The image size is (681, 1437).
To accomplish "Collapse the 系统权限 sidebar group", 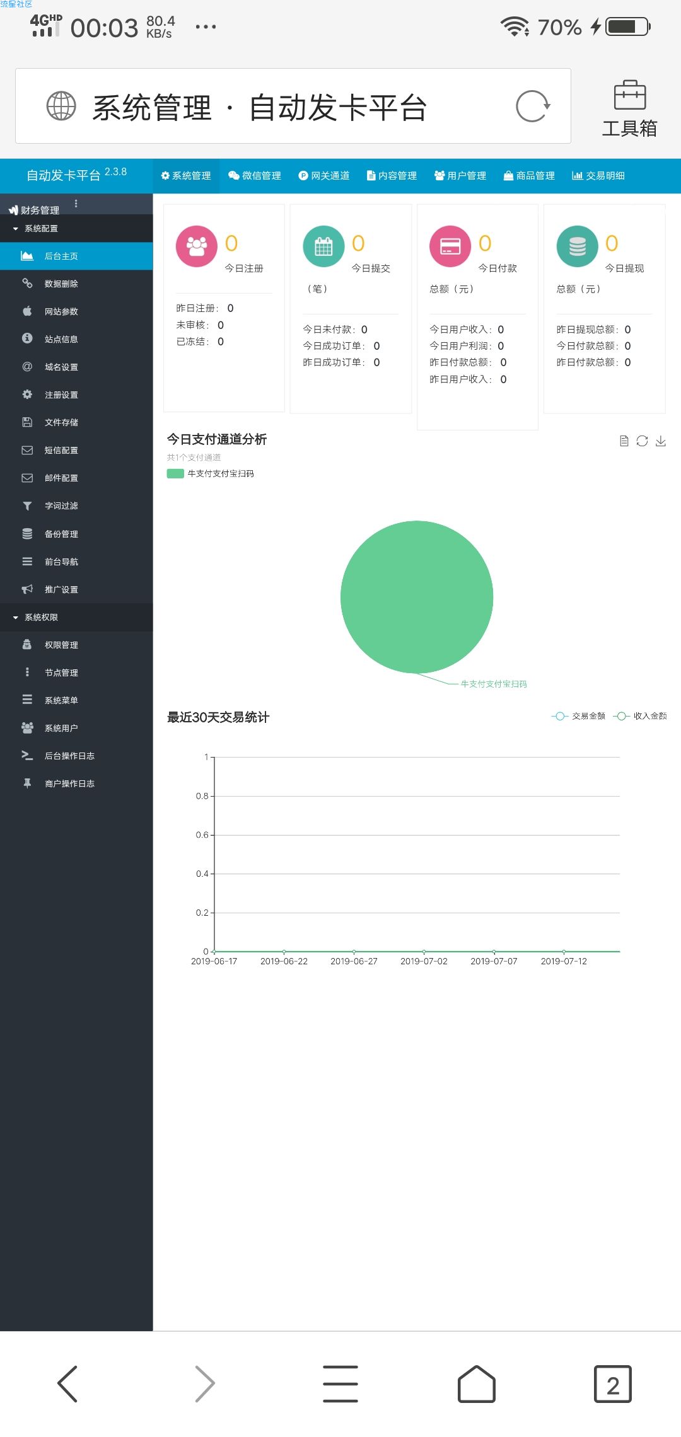I will (x=76, y=618).
